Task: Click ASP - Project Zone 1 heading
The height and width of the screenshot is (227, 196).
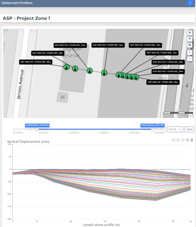Action: pyautogui.click(x=27, y=18)
